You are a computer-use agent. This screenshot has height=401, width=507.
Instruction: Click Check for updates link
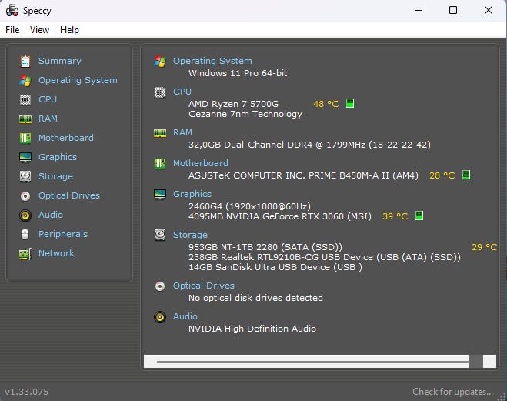[x=452, y=392]
